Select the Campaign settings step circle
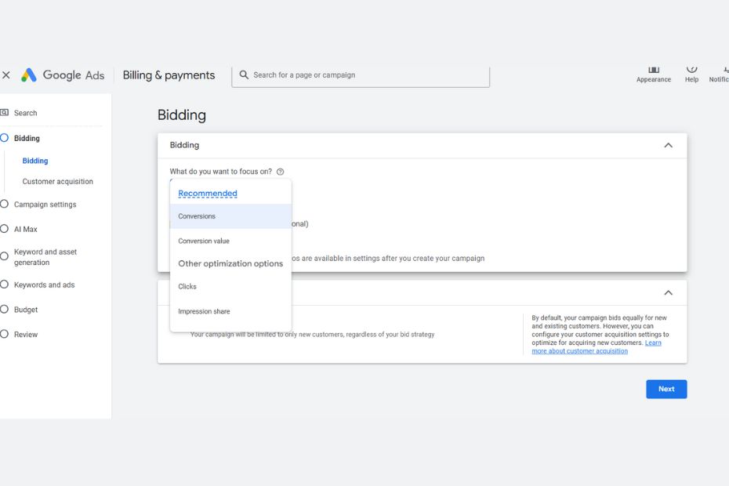Image resolution: width=729 pixels, height=486 pixels. coord(5,205)
